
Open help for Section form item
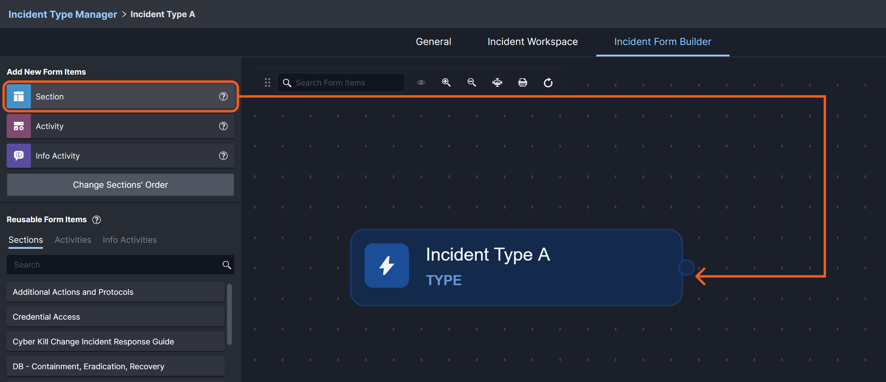tap(223, 96)
